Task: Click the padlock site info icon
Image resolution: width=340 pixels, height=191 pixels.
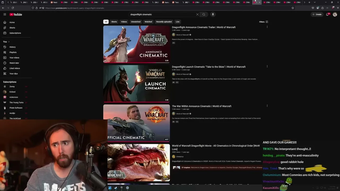Action: click(x=37, y=8)
